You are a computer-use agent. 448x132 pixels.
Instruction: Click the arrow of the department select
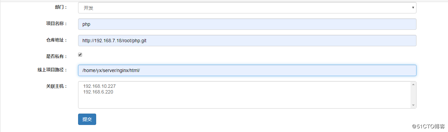pos(413,8)
